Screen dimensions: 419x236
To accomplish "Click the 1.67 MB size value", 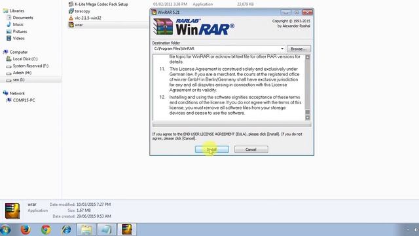I will coord(83,210).
